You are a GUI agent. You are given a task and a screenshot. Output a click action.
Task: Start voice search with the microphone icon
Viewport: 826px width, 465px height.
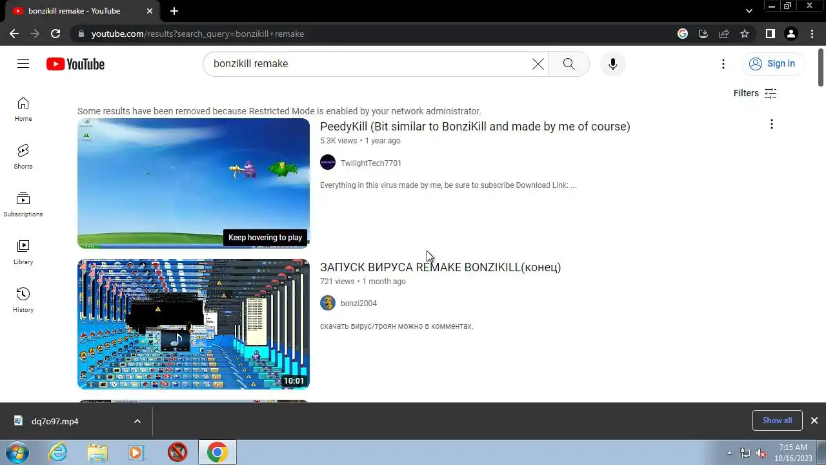(612, 63)
